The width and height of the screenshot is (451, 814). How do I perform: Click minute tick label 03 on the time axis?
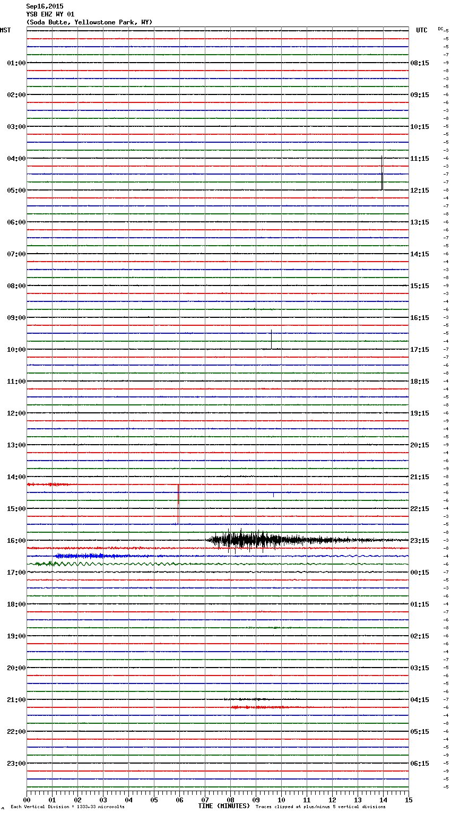[103, 800]
